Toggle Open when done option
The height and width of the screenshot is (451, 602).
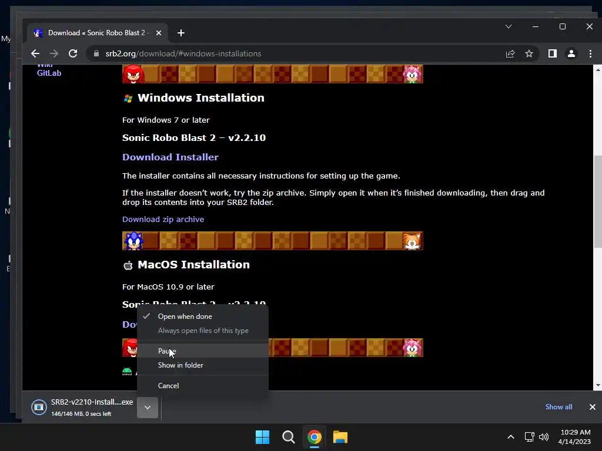pos(203,317)
